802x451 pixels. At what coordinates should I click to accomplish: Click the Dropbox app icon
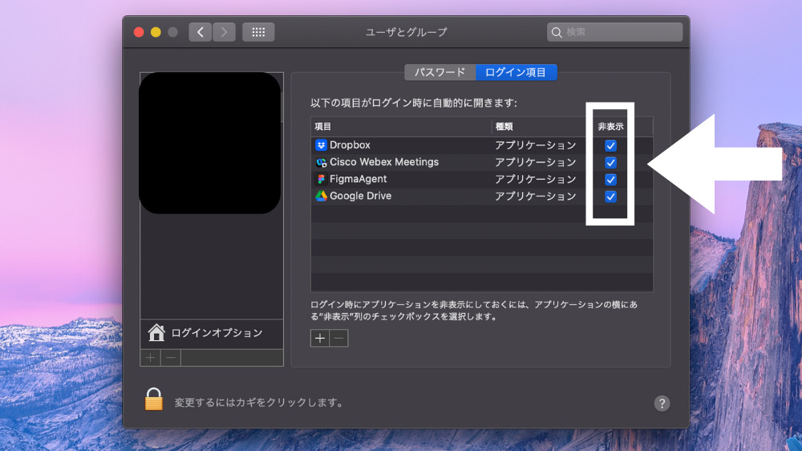coord(321,145)
